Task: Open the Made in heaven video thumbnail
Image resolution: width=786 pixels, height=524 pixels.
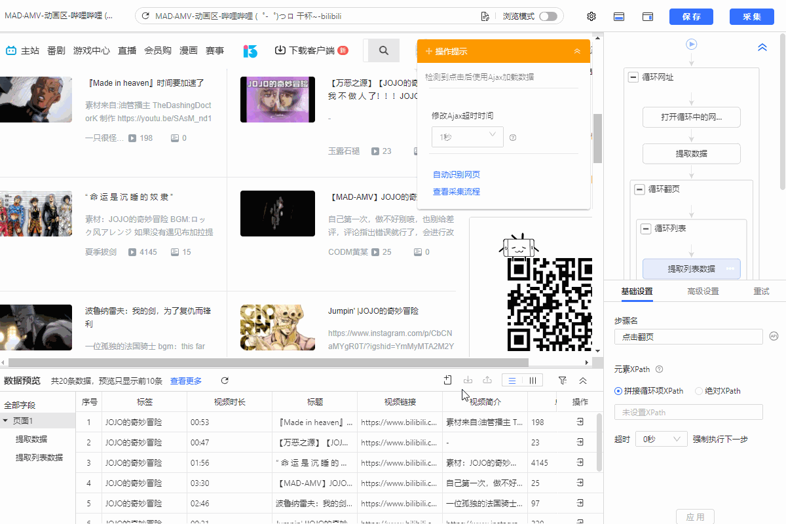Action: pos(36,100)
